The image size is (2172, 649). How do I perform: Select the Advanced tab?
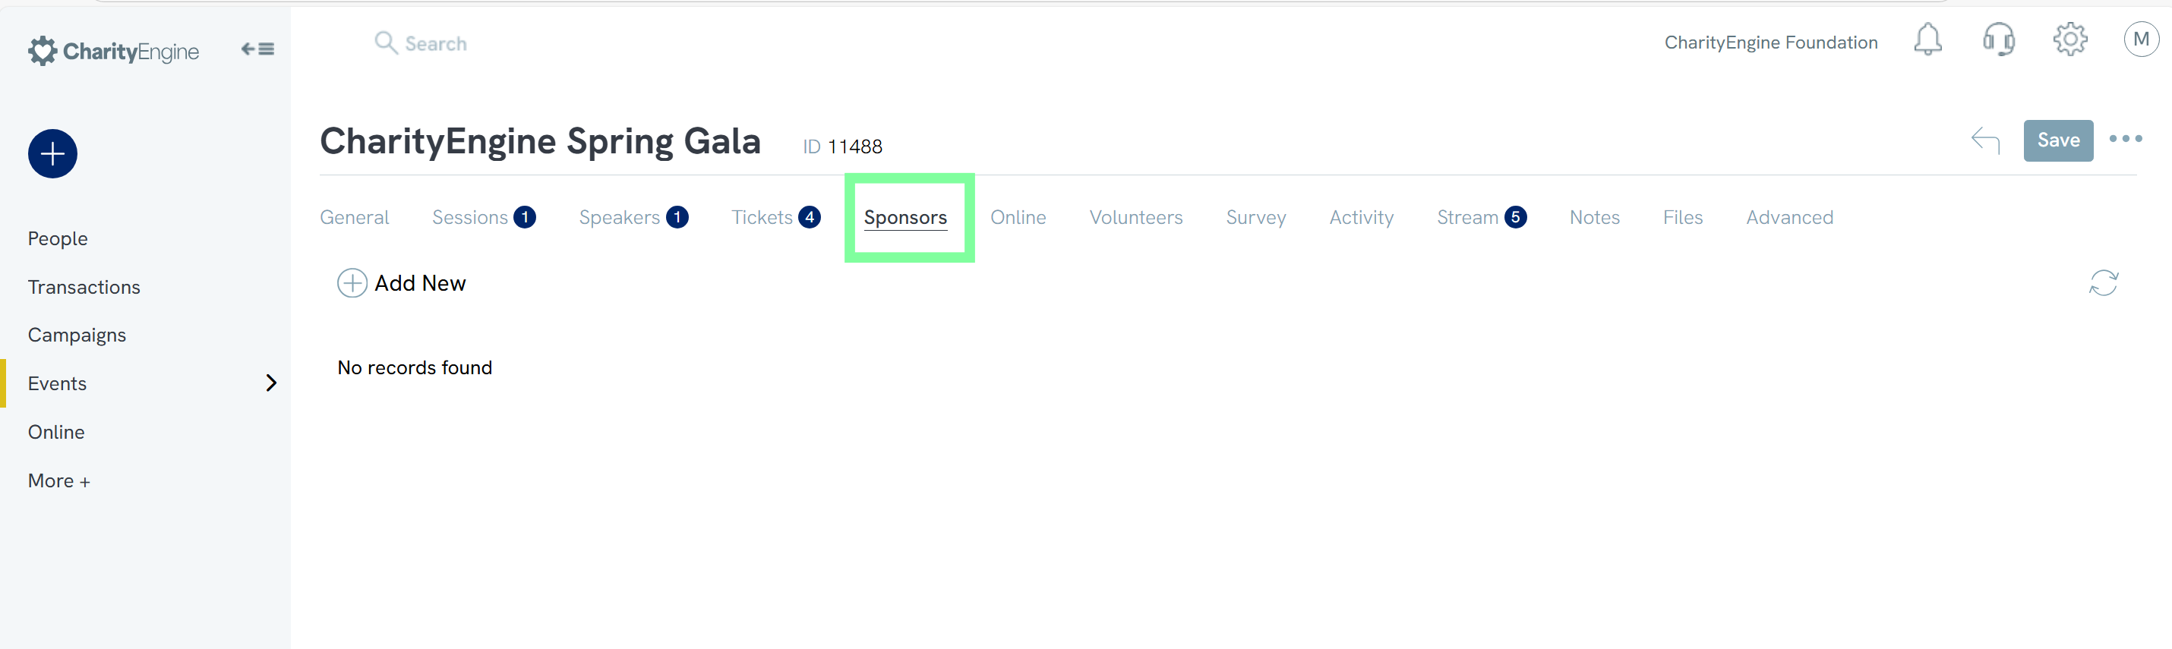point(1789,217)
